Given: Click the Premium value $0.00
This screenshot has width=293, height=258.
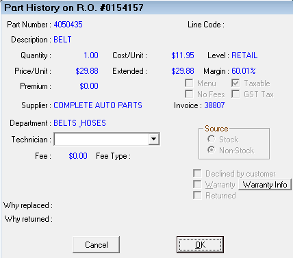Looking at the screenshot, I should tap(89, 86).
